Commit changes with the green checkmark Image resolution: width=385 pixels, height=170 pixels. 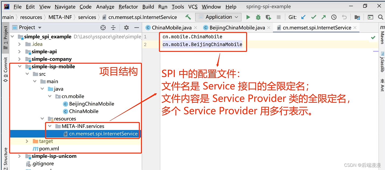pyautogui.click(x=313, y=17)
